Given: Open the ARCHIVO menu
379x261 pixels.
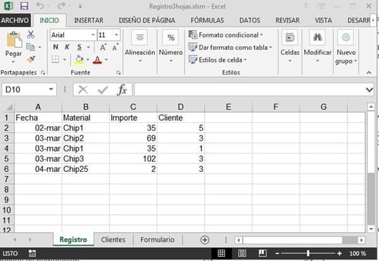Looking at the screenshot, I should (x=15, y=20).
